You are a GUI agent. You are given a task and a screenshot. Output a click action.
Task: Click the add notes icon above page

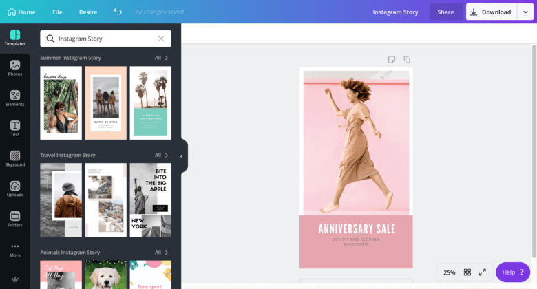click(x=392, y=60)
